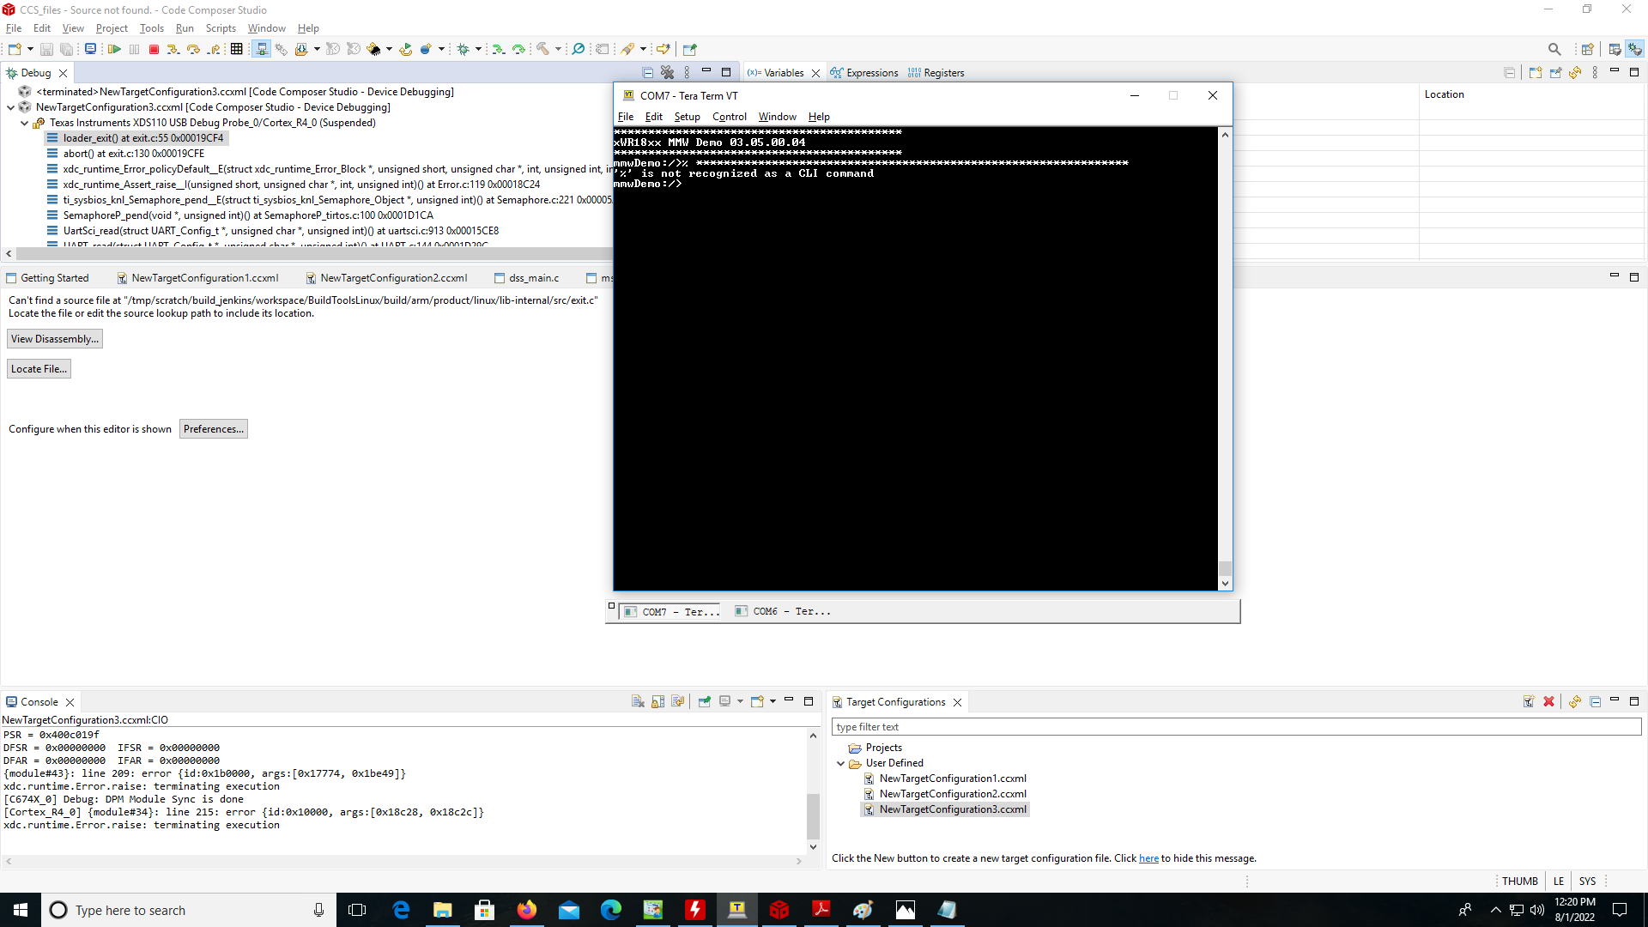Collapse the Texas Instruments XDS110 debug probe node
The height and width of the screenshot is (927, 1648).
point(25,123)
